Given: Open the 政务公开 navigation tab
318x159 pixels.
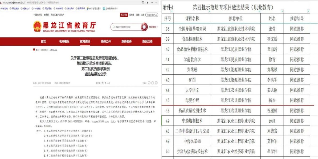Looking at the screenshot, I should tap(106, 41).
